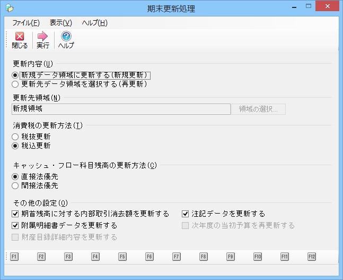Disable 期首残高に対する内部取引消去額を更新する checkbox
Image resolution: width=343 pixels, height=280 pixels.
[15, 214]
